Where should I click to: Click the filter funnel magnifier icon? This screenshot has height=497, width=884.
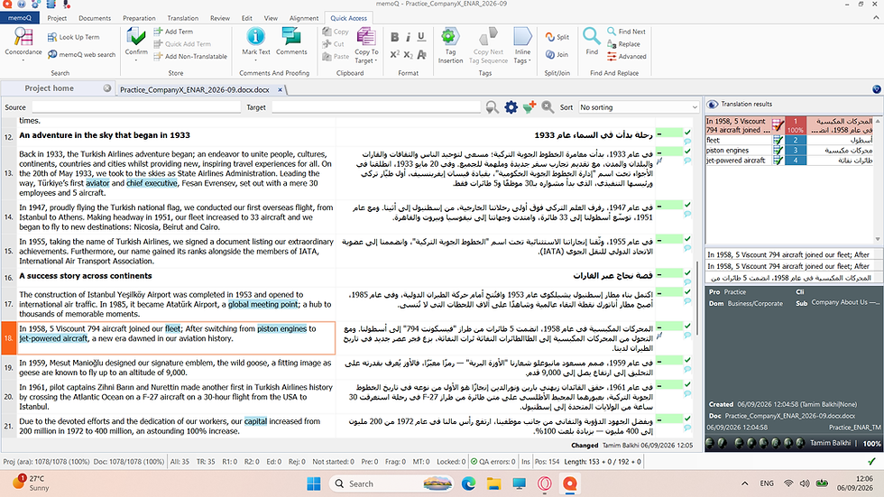point(493,107)
